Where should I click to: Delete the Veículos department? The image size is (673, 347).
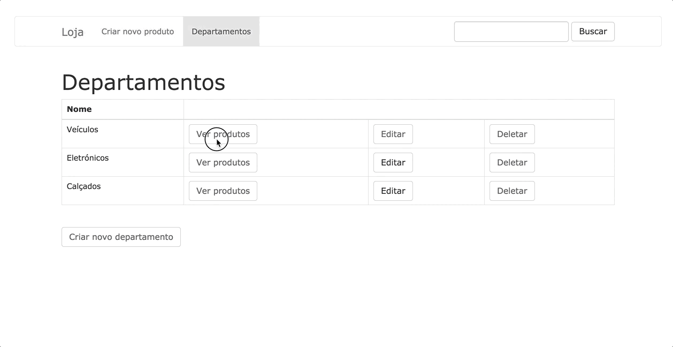[511, 134]
